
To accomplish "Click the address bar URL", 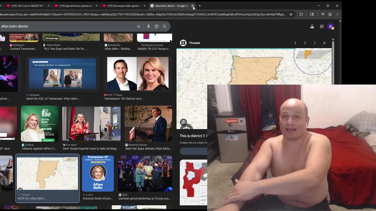I will point(143,14).
